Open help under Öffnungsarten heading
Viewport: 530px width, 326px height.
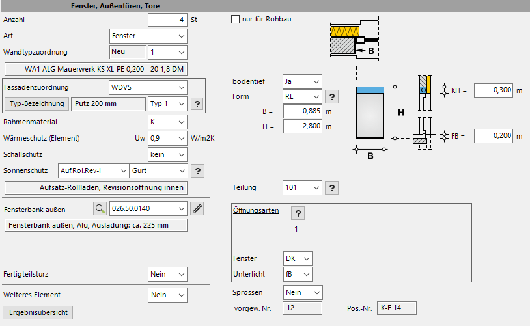pos(297,214)
